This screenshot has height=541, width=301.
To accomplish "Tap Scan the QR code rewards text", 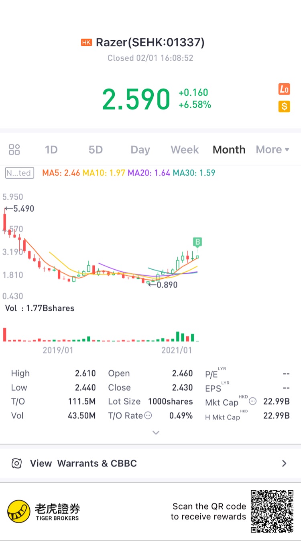I will click(x=209, y=511).
